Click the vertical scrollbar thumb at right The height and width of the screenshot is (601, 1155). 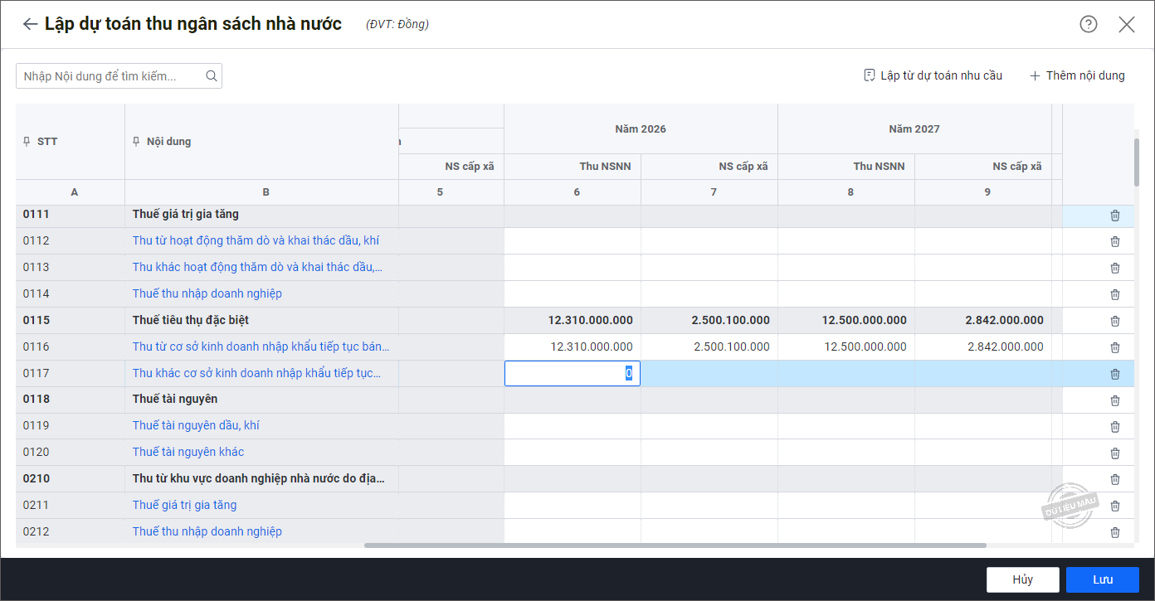tap(1137, 162)
